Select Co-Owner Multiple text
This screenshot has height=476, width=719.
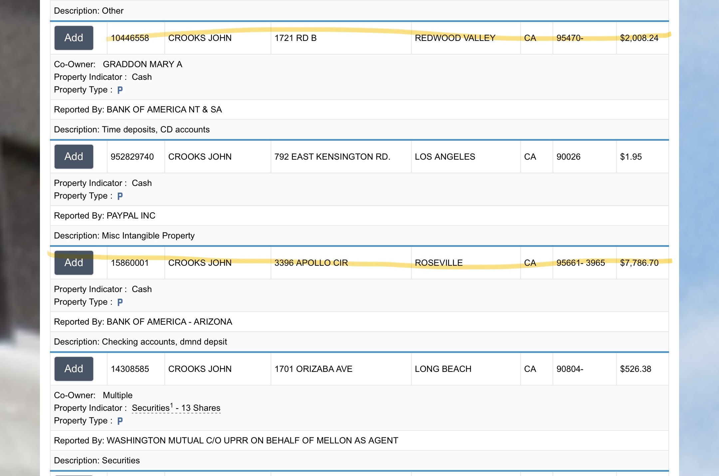point(118,396)
